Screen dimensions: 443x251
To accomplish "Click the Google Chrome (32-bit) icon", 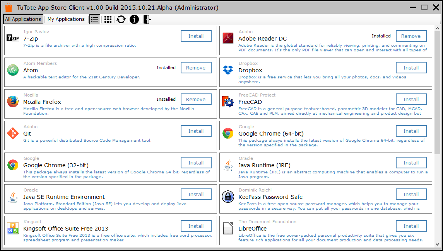I will [x=13, y=165].
